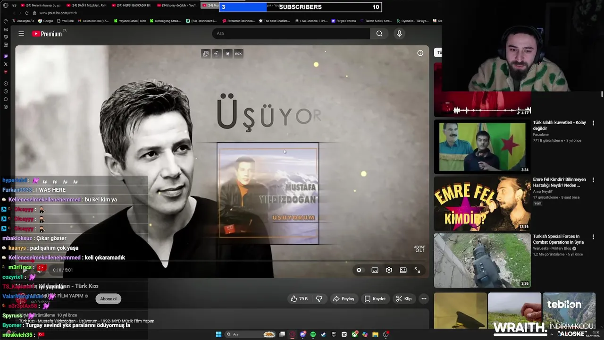Click the skip-next overlay button on the video
This screenshot has height=340, width=604.
[x=227, y=54]
